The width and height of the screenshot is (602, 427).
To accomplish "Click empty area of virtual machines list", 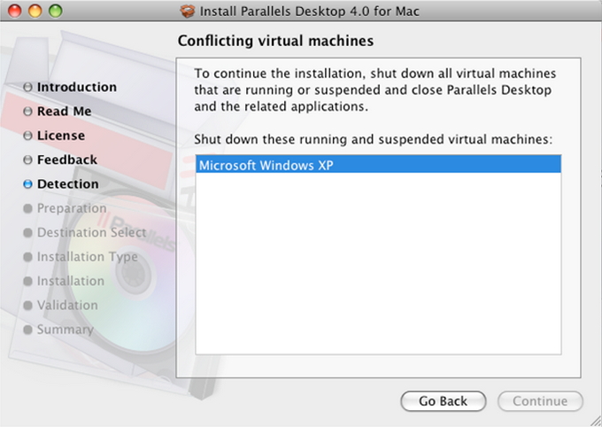I will tap(378, 283).
